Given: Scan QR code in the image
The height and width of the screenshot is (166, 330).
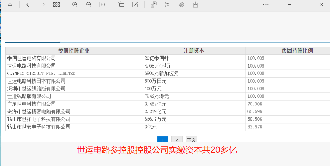Looking at the screenshot, I should click(182, 5).
